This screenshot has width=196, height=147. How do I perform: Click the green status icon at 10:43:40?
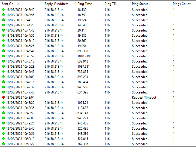4,10
